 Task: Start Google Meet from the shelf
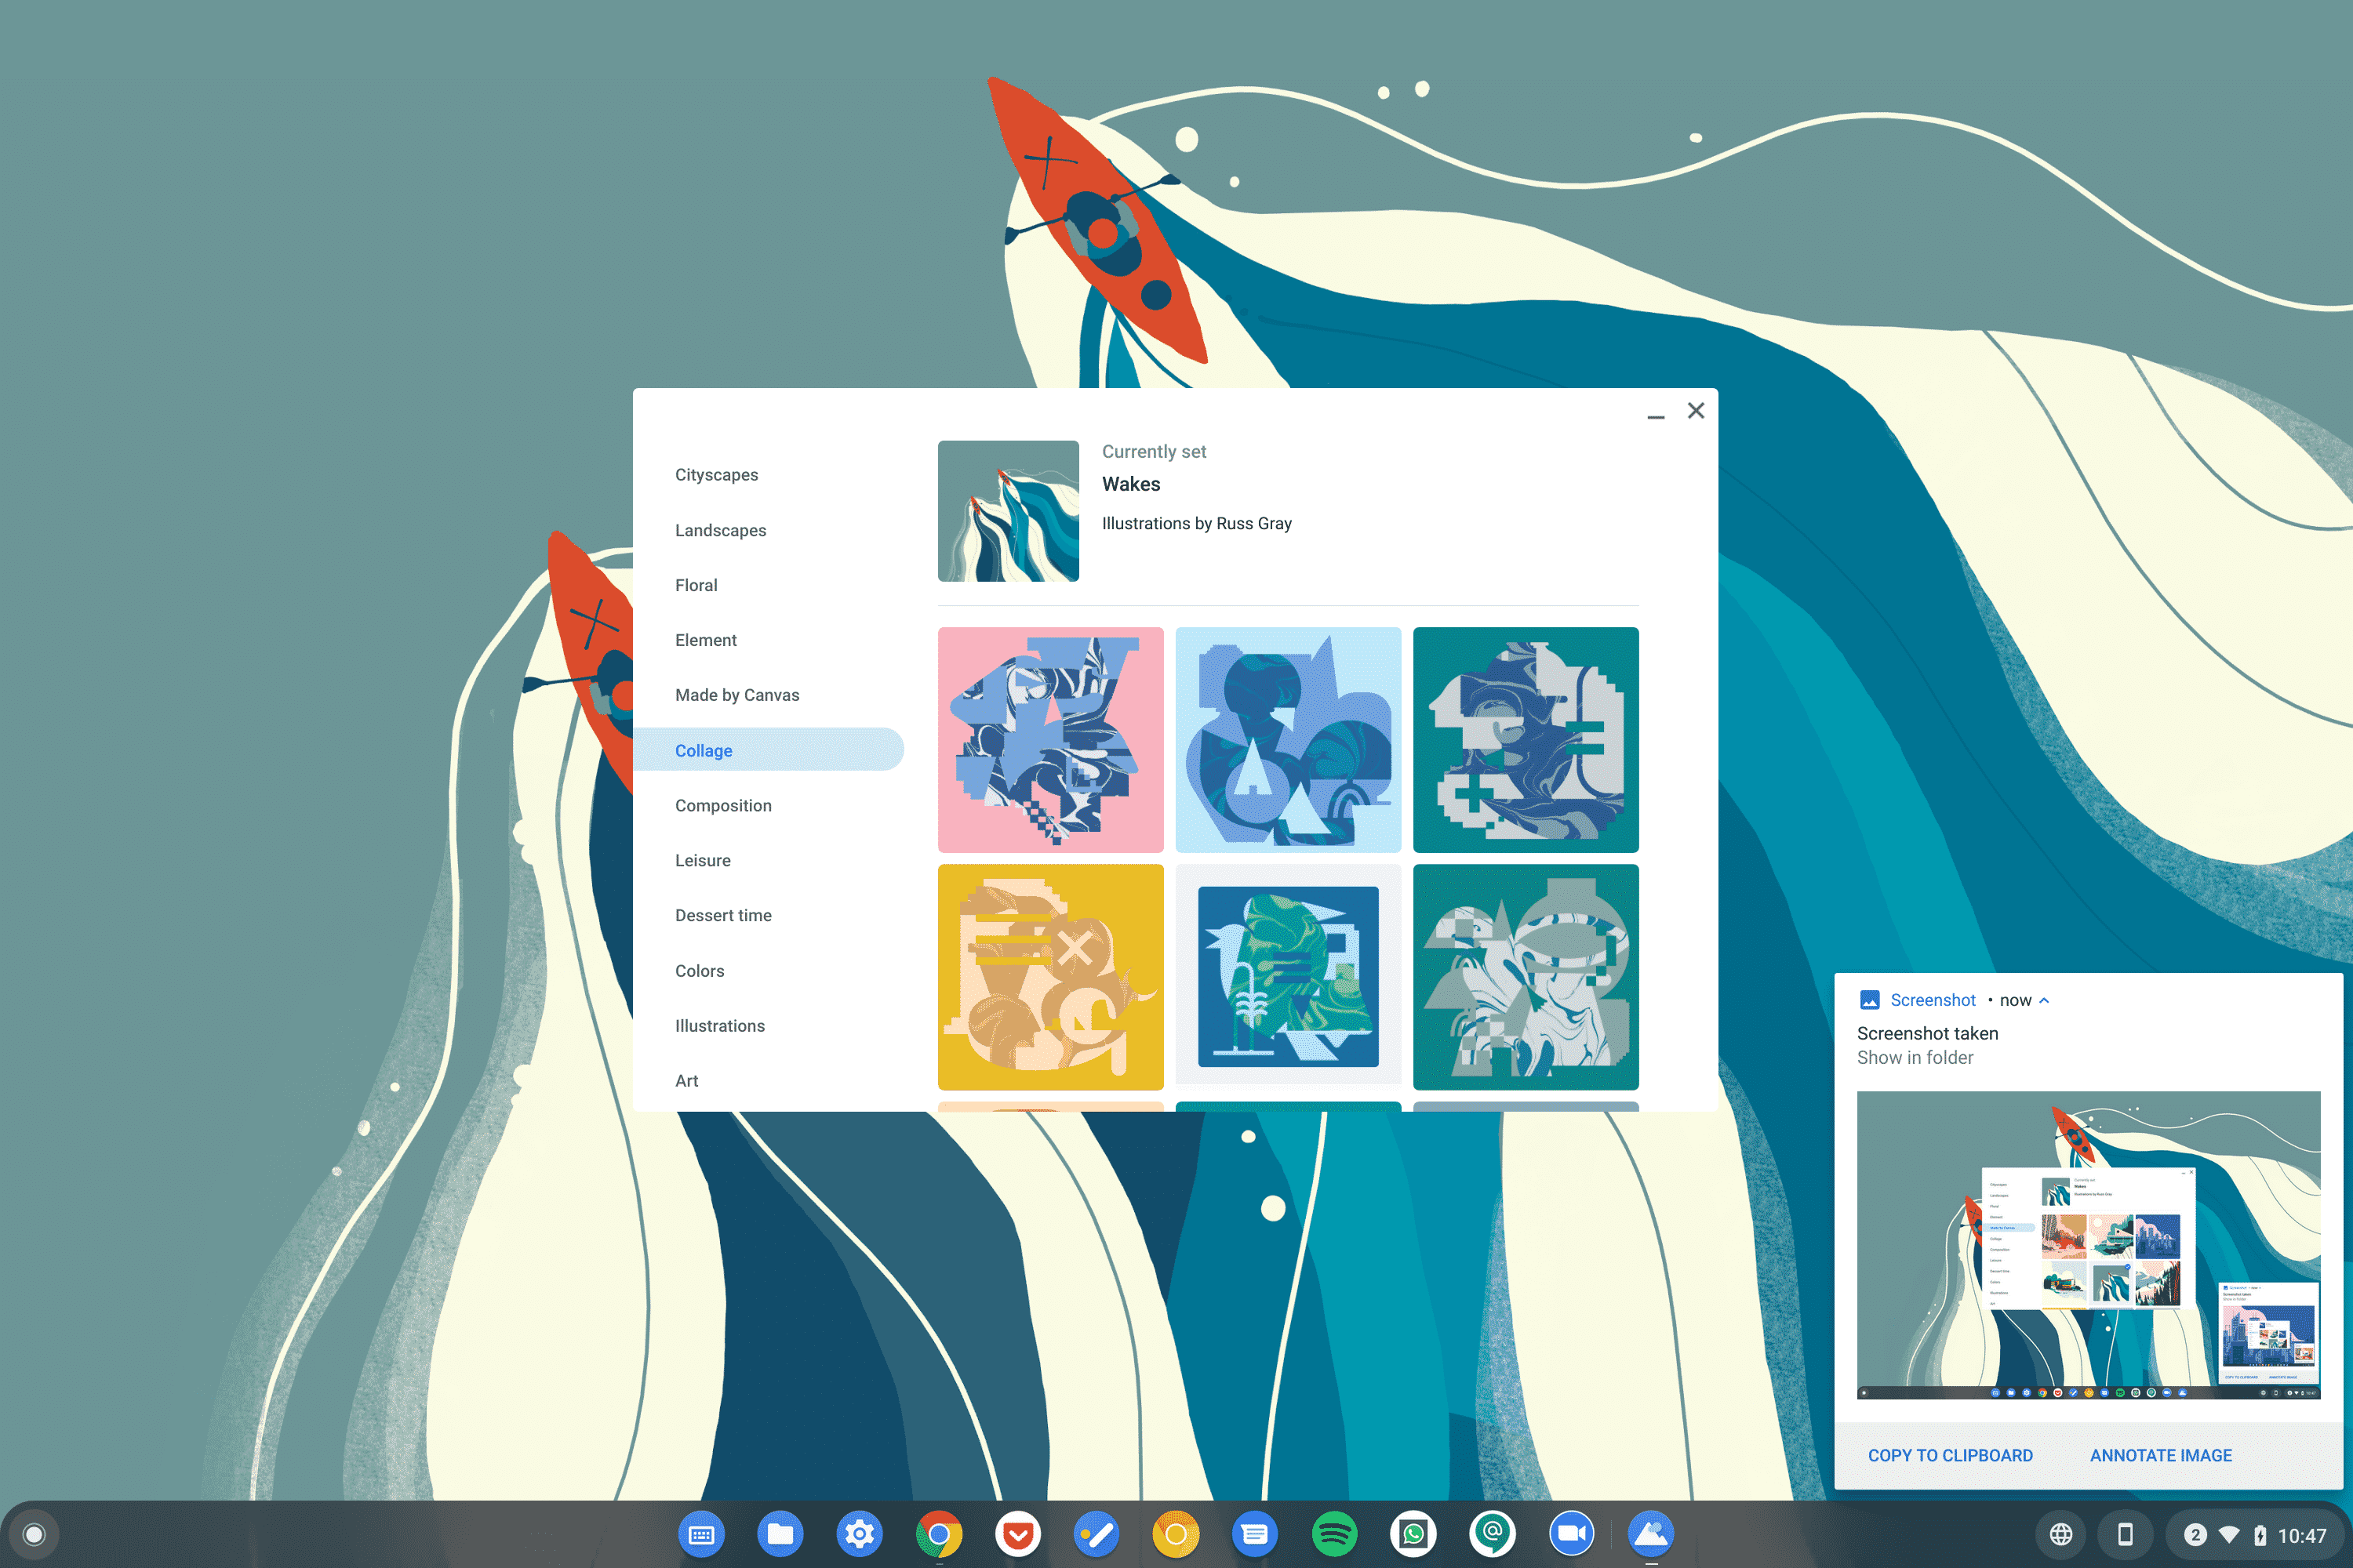pyautogui.click(x=1571, y=1533)
